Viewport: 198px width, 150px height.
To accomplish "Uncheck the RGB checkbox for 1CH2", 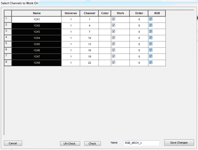I will click(151, 25).
